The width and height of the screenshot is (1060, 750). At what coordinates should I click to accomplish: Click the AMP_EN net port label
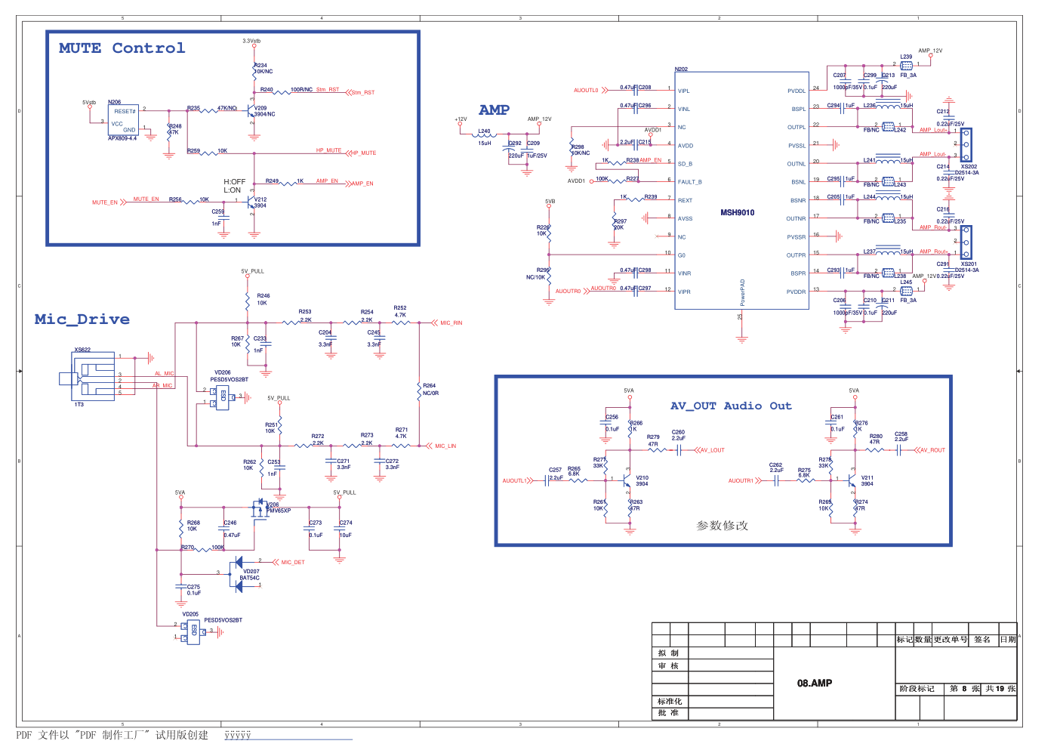tap(362, 184)
